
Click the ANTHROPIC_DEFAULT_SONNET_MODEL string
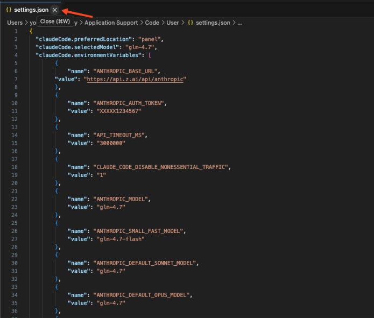145,263
